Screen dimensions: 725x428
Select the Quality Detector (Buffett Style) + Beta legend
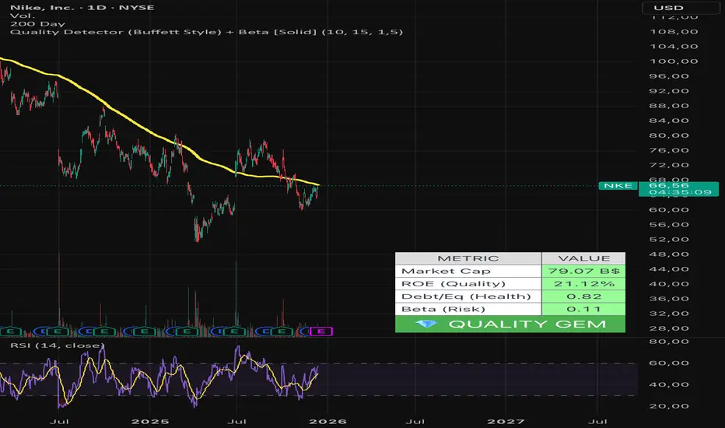click(207, 32)
